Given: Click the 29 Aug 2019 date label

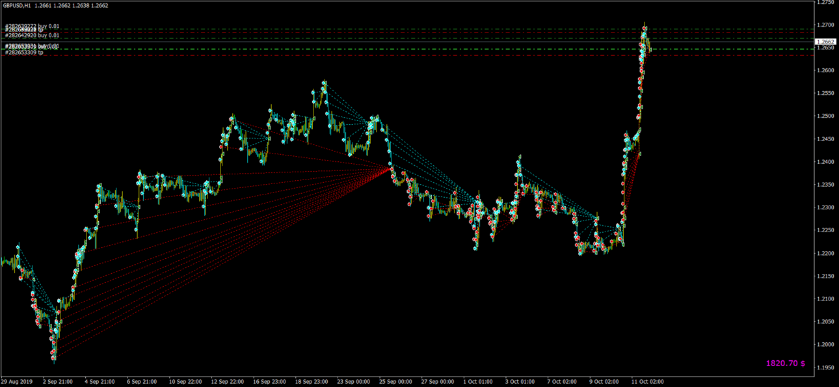Looking at the screenshot, I should point(16,382).
